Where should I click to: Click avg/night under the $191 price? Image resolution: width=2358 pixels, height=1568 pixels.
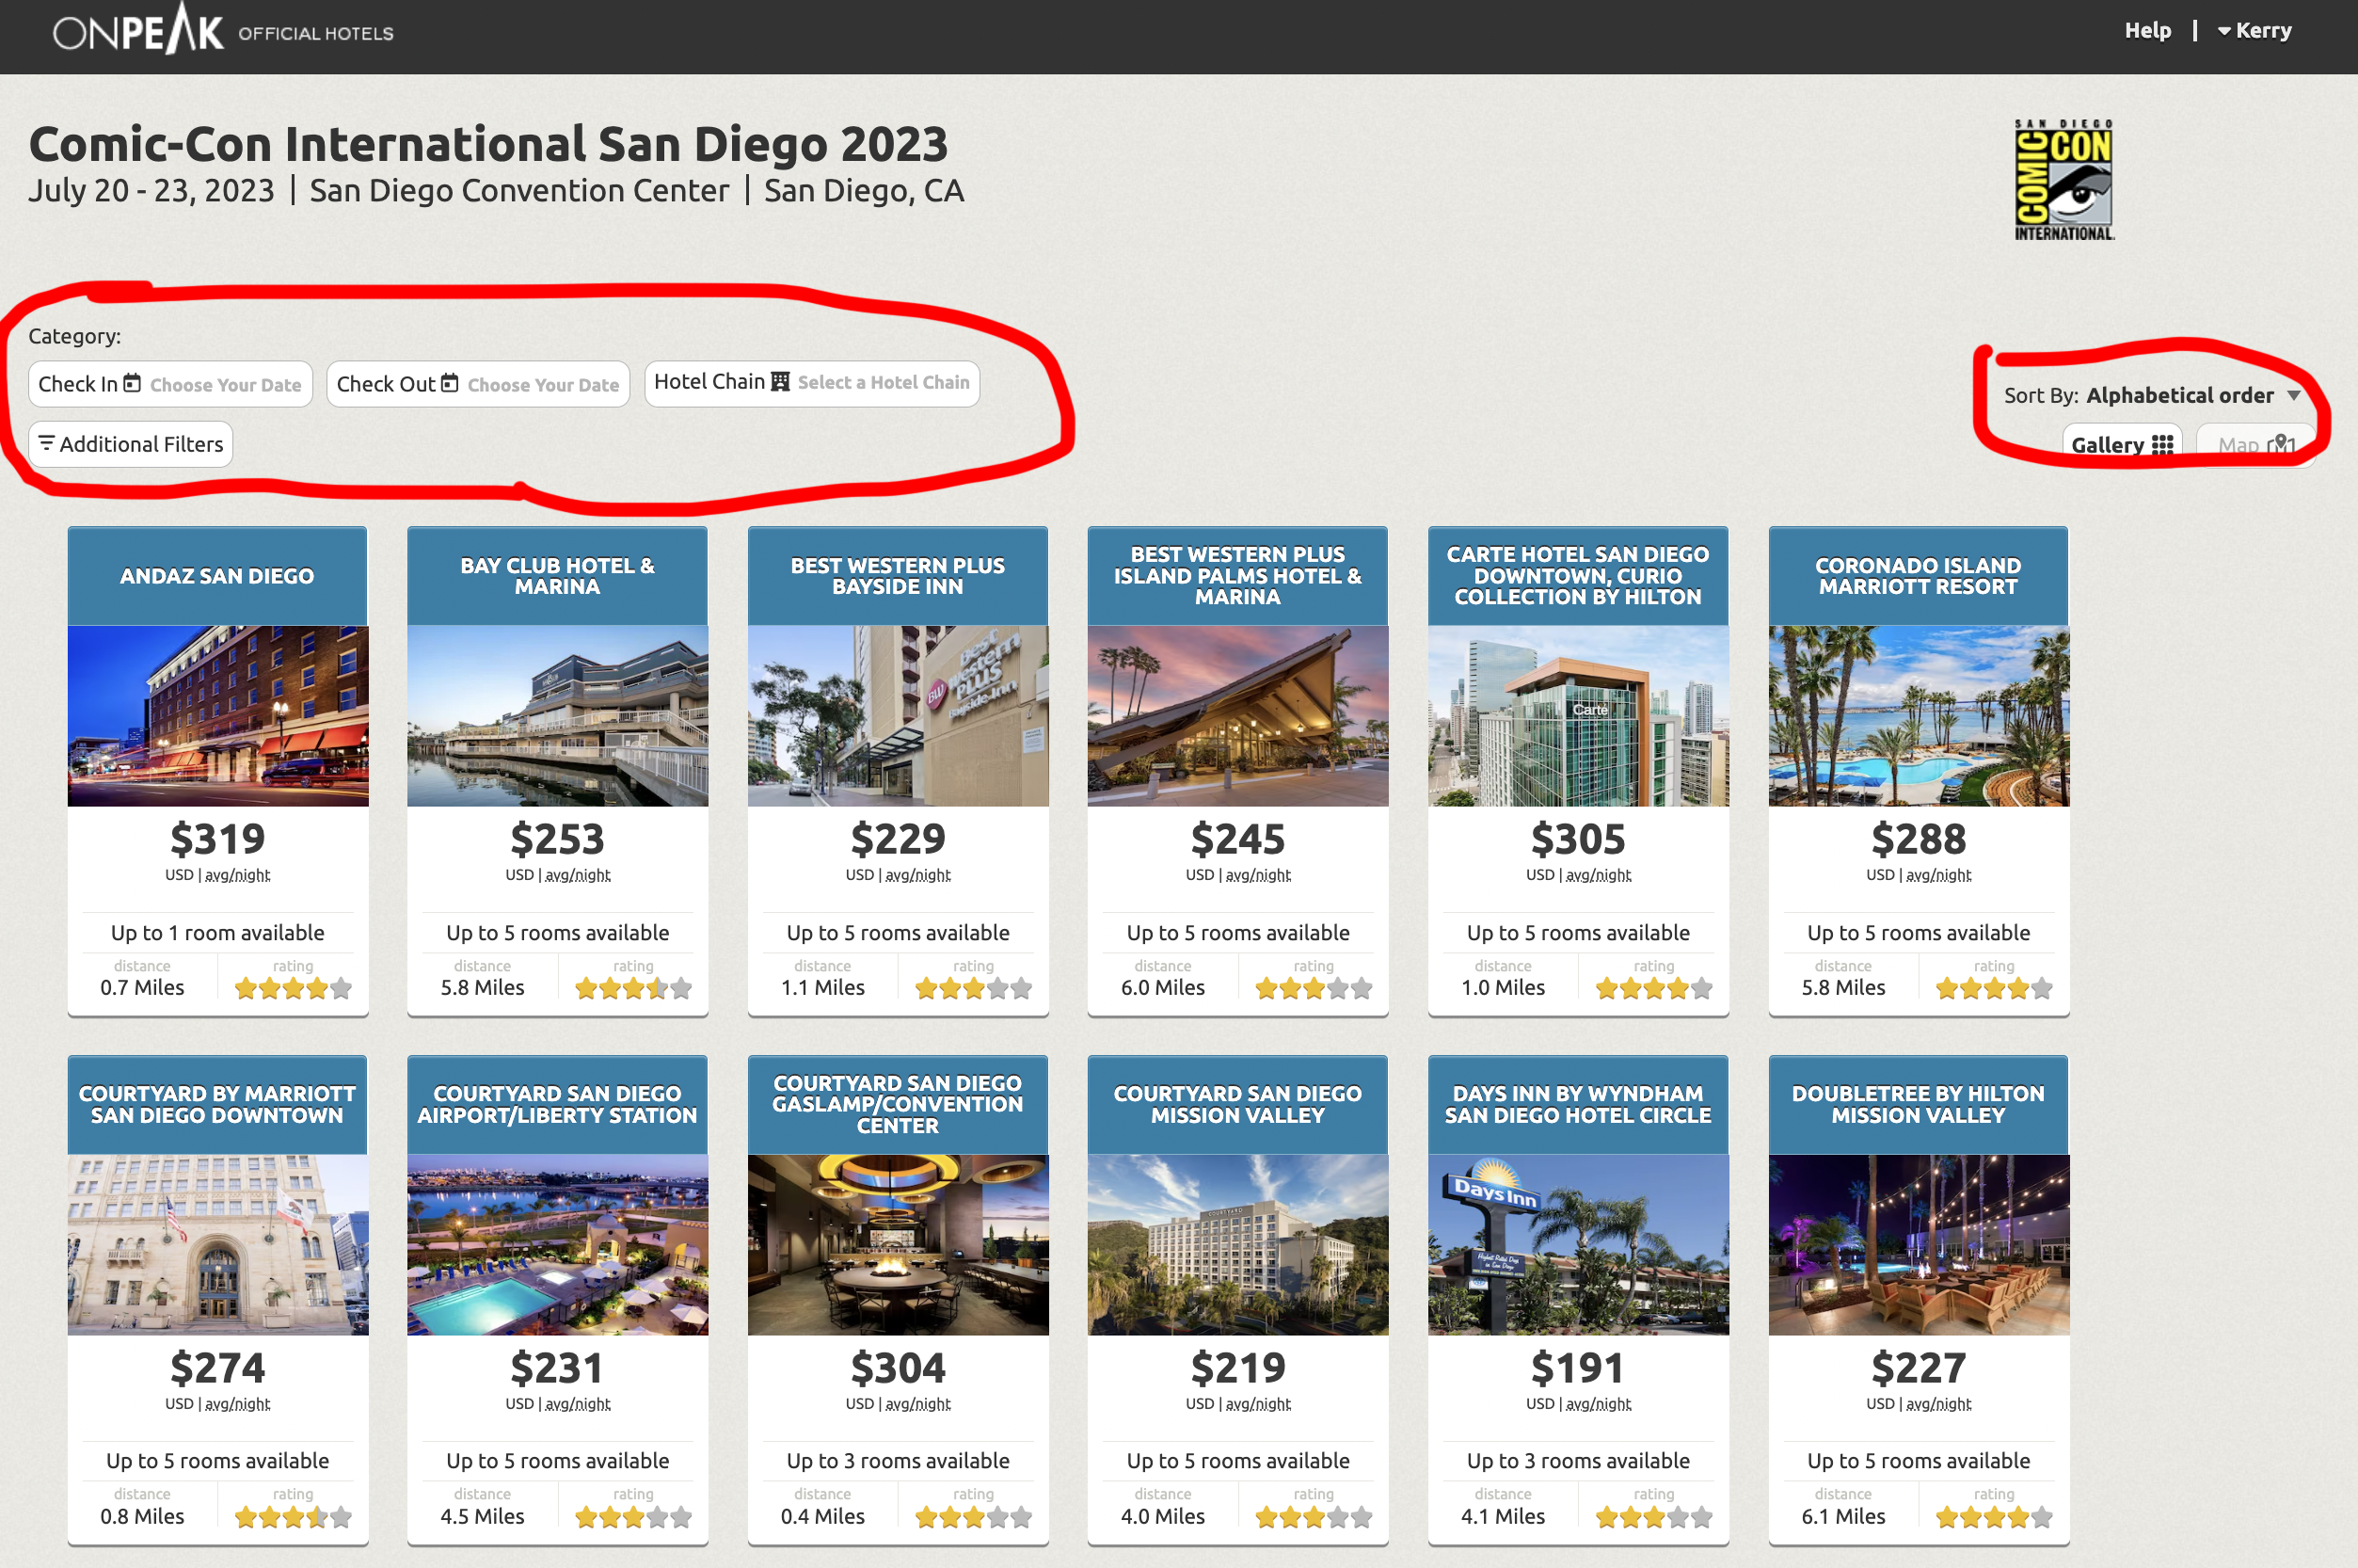click(x=1599, y=1404)
